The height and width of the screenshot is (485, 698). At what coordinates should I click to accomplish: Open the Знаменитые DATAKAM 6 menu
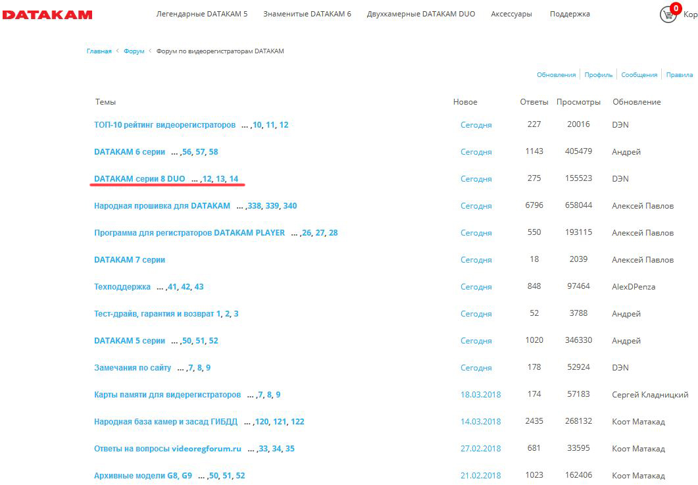[307, 14]
